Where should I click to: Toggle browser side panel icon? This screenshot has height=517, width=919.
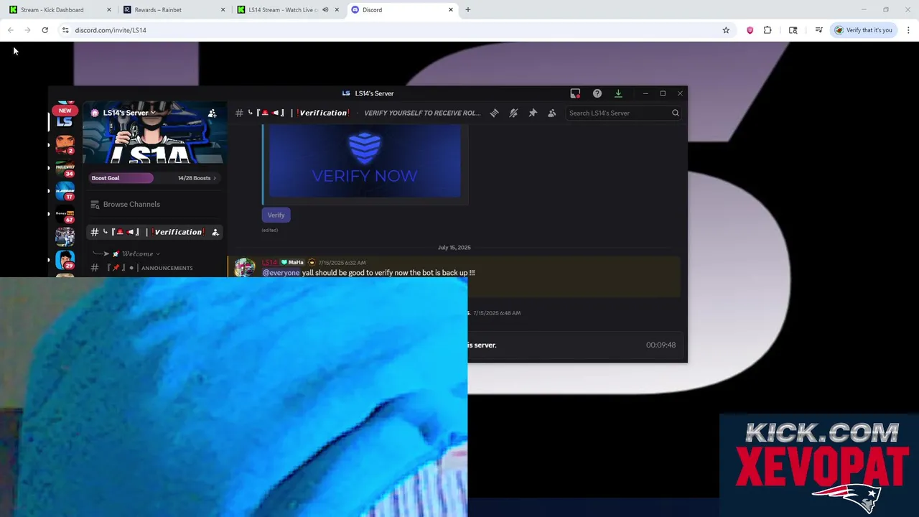click(793, 30)
